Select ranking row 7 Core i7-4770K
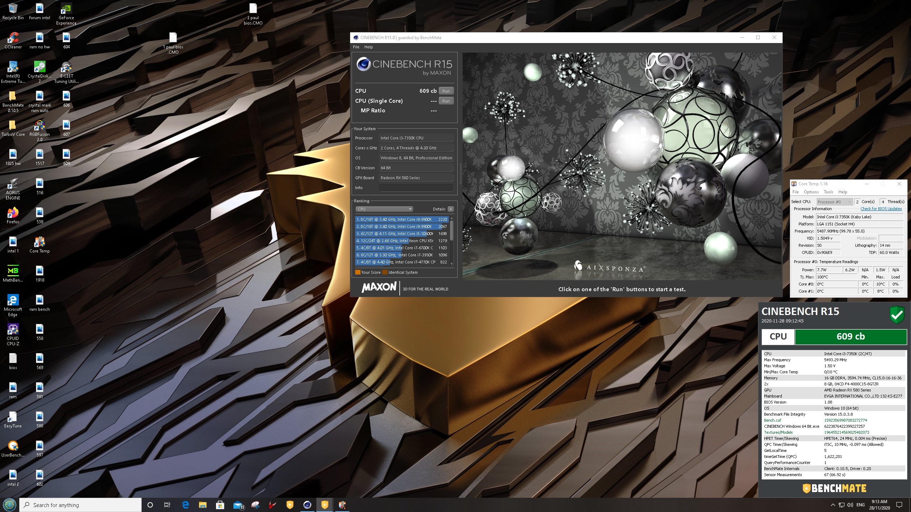The image size is (911, 512). tap(402, 262)
